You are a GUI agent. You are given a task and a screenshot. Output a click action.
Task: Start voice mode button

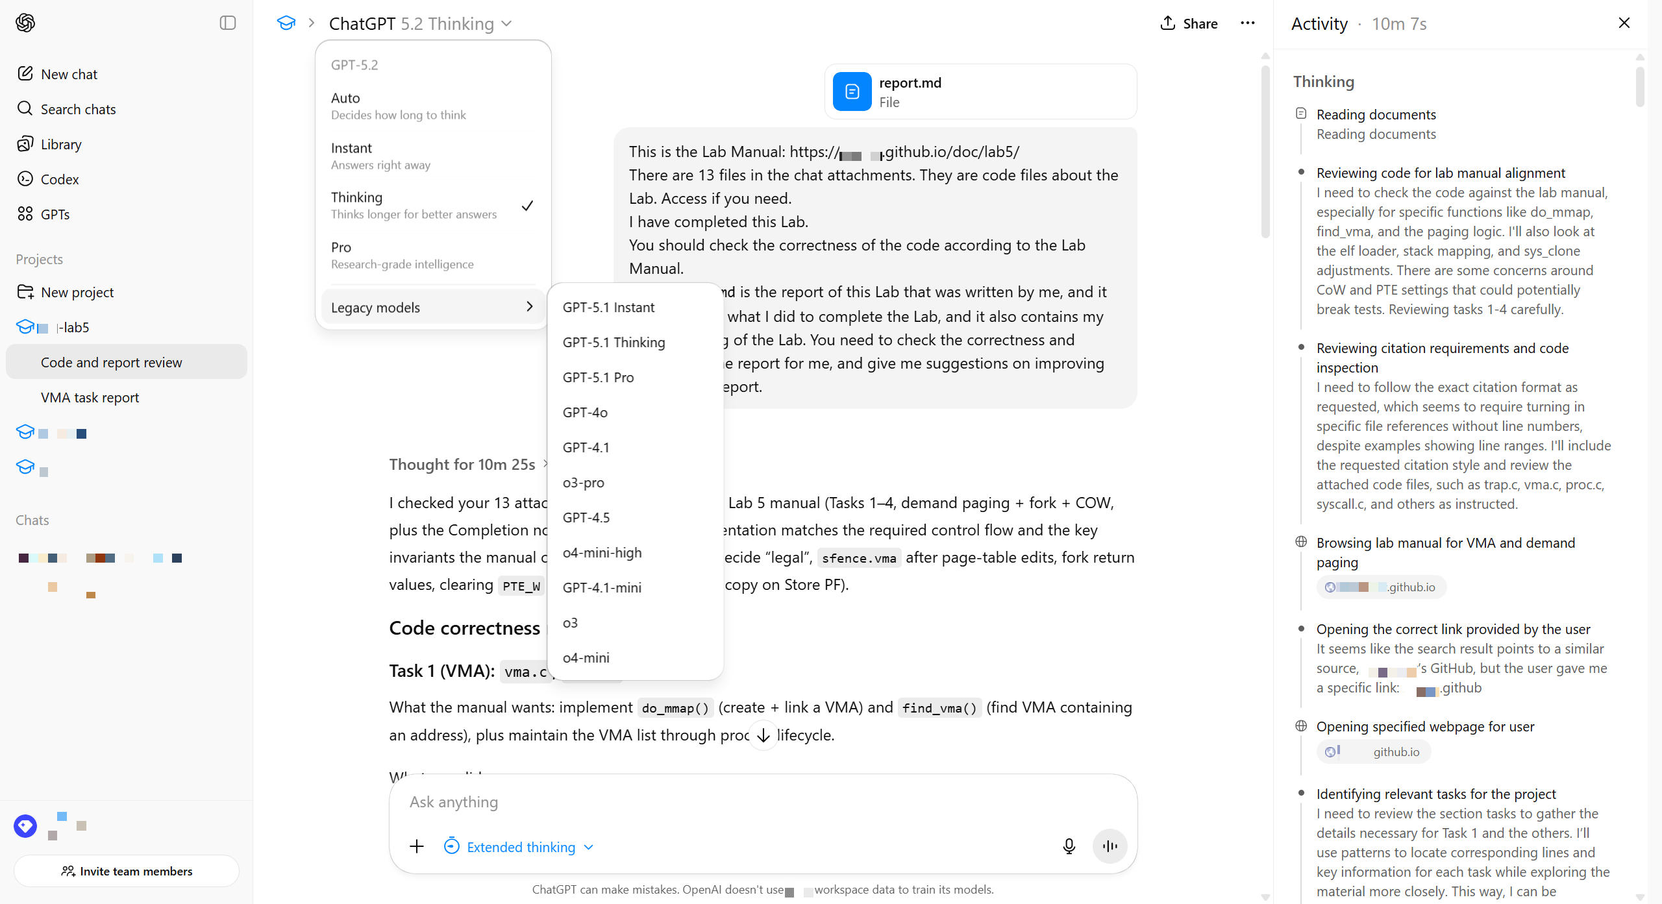tap(1110, 846)
